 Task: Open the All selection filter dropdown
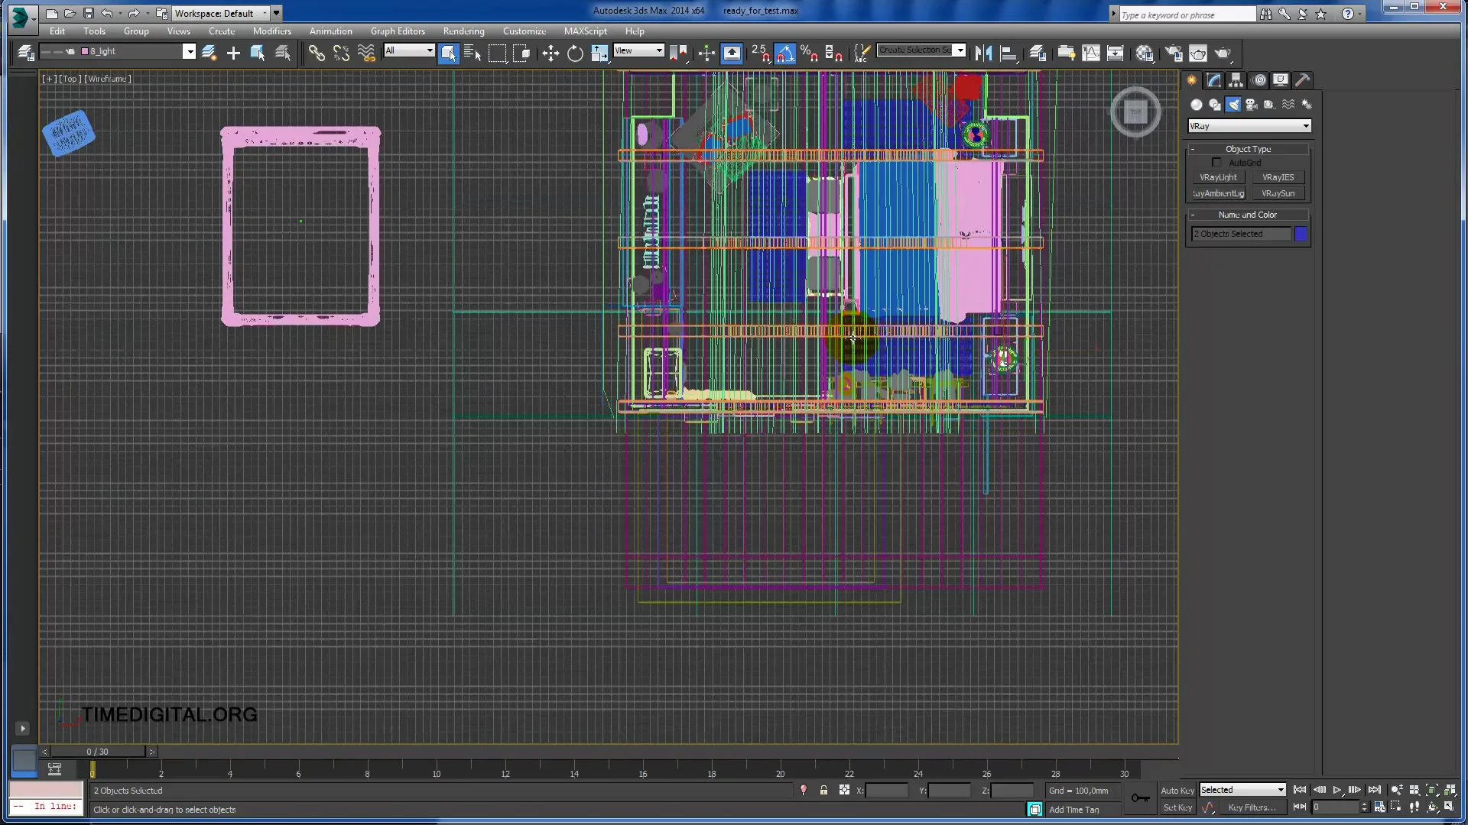[430, 50]
